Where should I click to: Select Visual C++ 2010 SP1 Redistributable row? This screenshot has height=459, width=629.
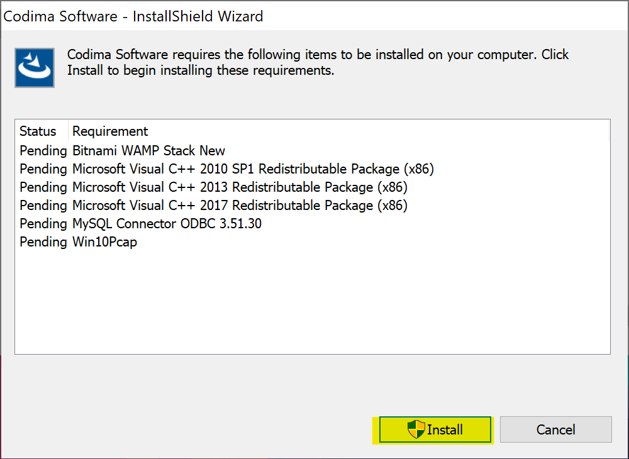click(x=253, y=169)
